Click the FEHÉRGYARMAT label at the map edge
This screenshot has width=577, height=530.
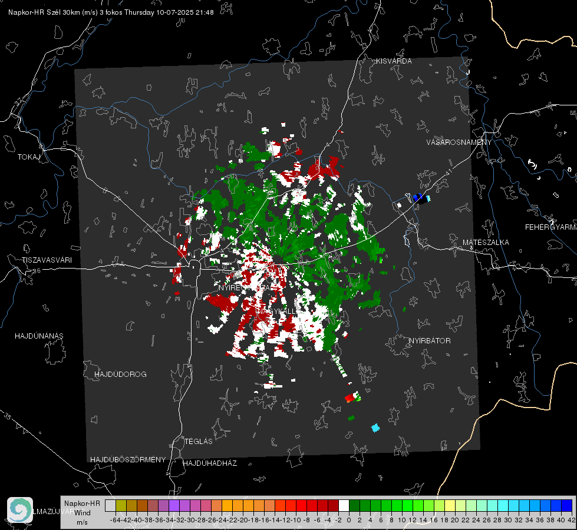coord(551,227)
